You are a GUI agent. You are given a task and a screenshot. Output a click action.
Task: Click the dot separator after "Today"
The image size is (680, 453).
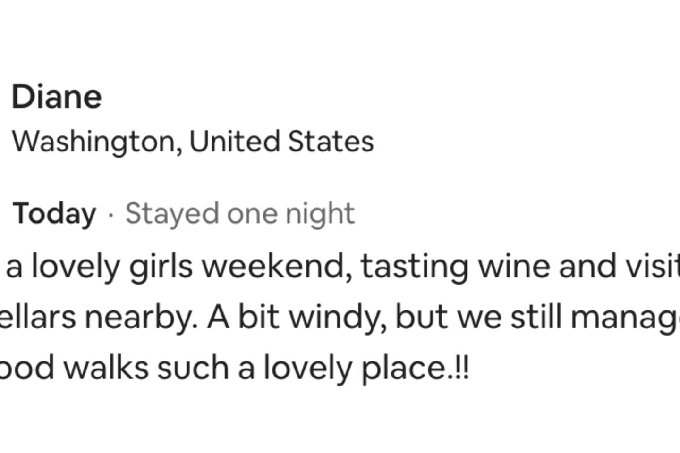(111, 215)
